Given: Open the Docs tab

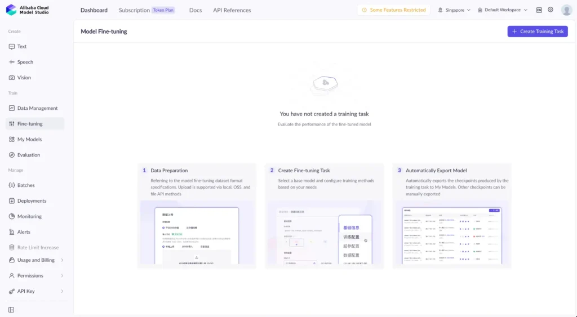Looking at the screenshot, I should point(196,10).
